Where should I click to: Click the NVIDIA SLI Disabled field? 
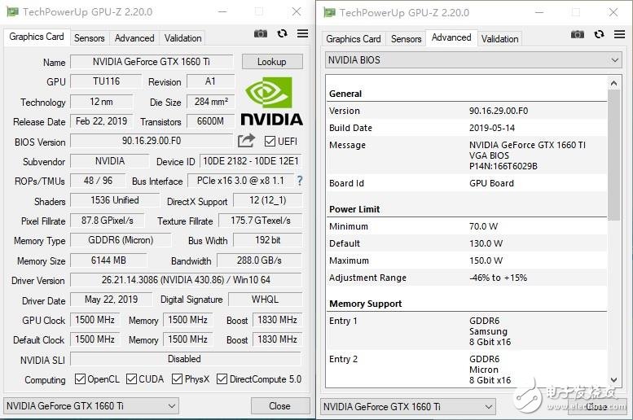point(185,359)
